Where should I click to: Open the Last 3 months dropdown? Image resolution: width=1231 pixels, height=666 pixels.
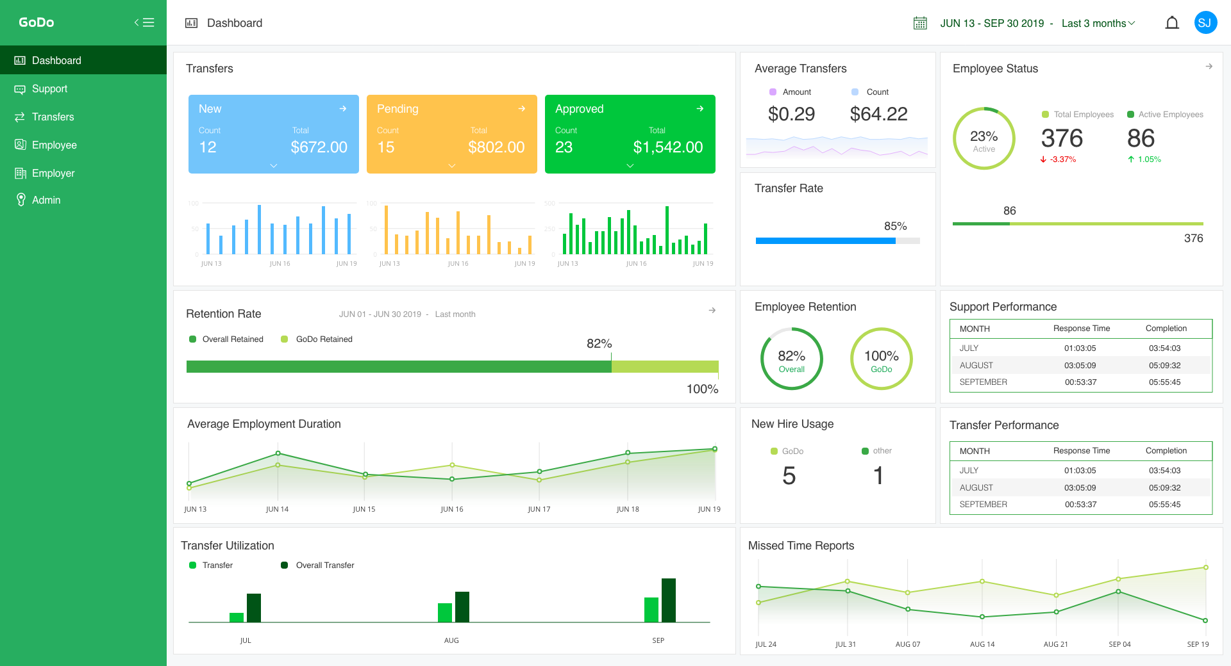(x=1098, y=23)
